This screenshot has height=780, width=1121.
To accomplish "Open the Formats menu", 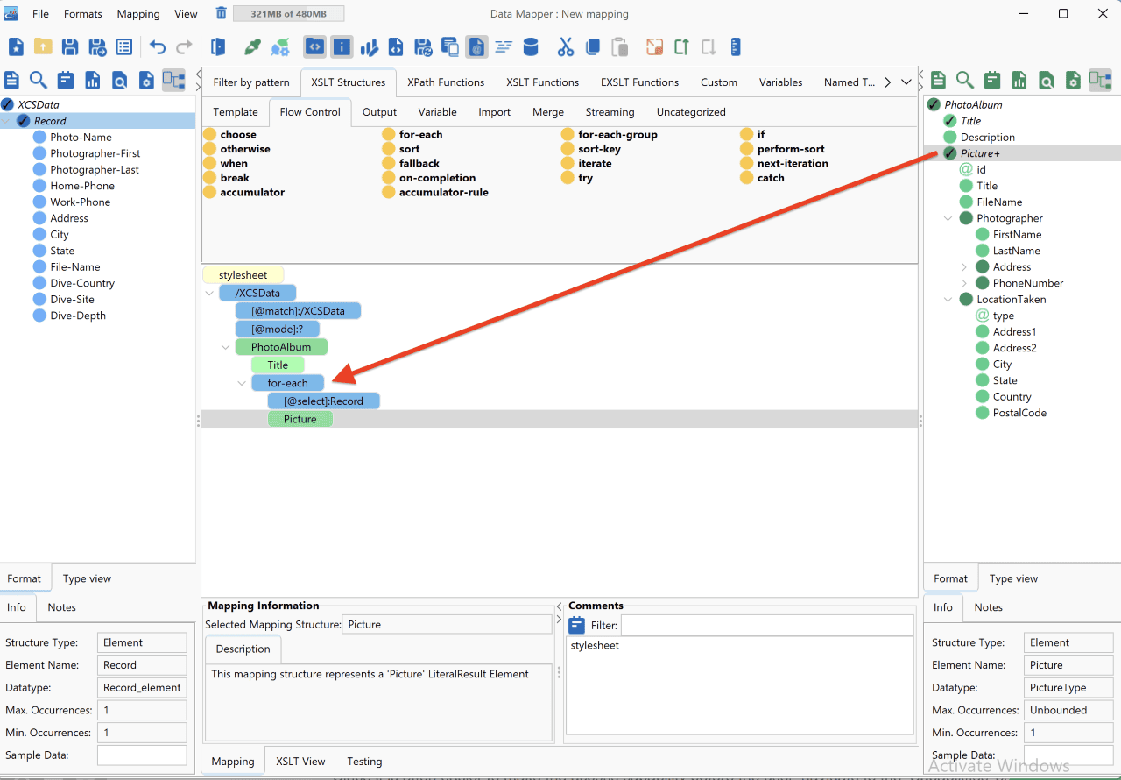I will 83,14.
